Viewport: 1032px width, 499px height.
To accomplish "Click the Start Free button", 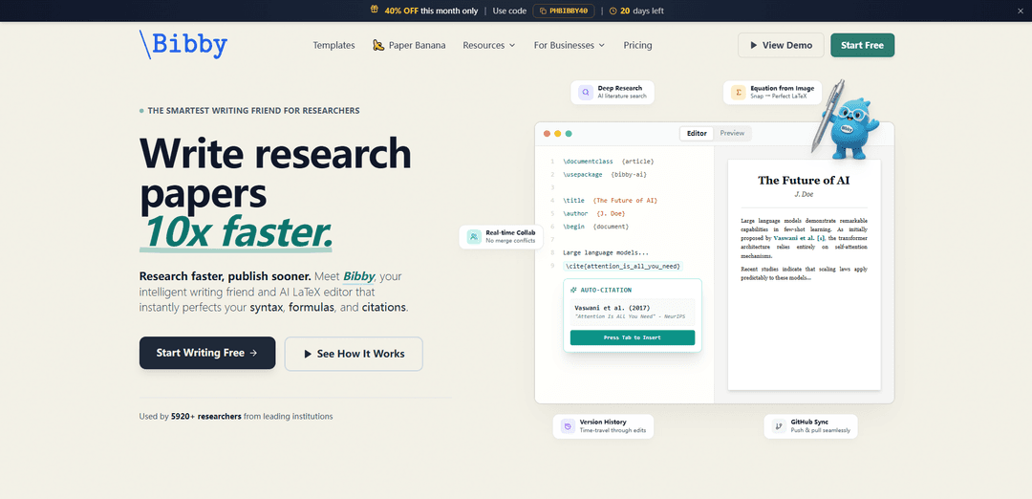I will (862, 45).
